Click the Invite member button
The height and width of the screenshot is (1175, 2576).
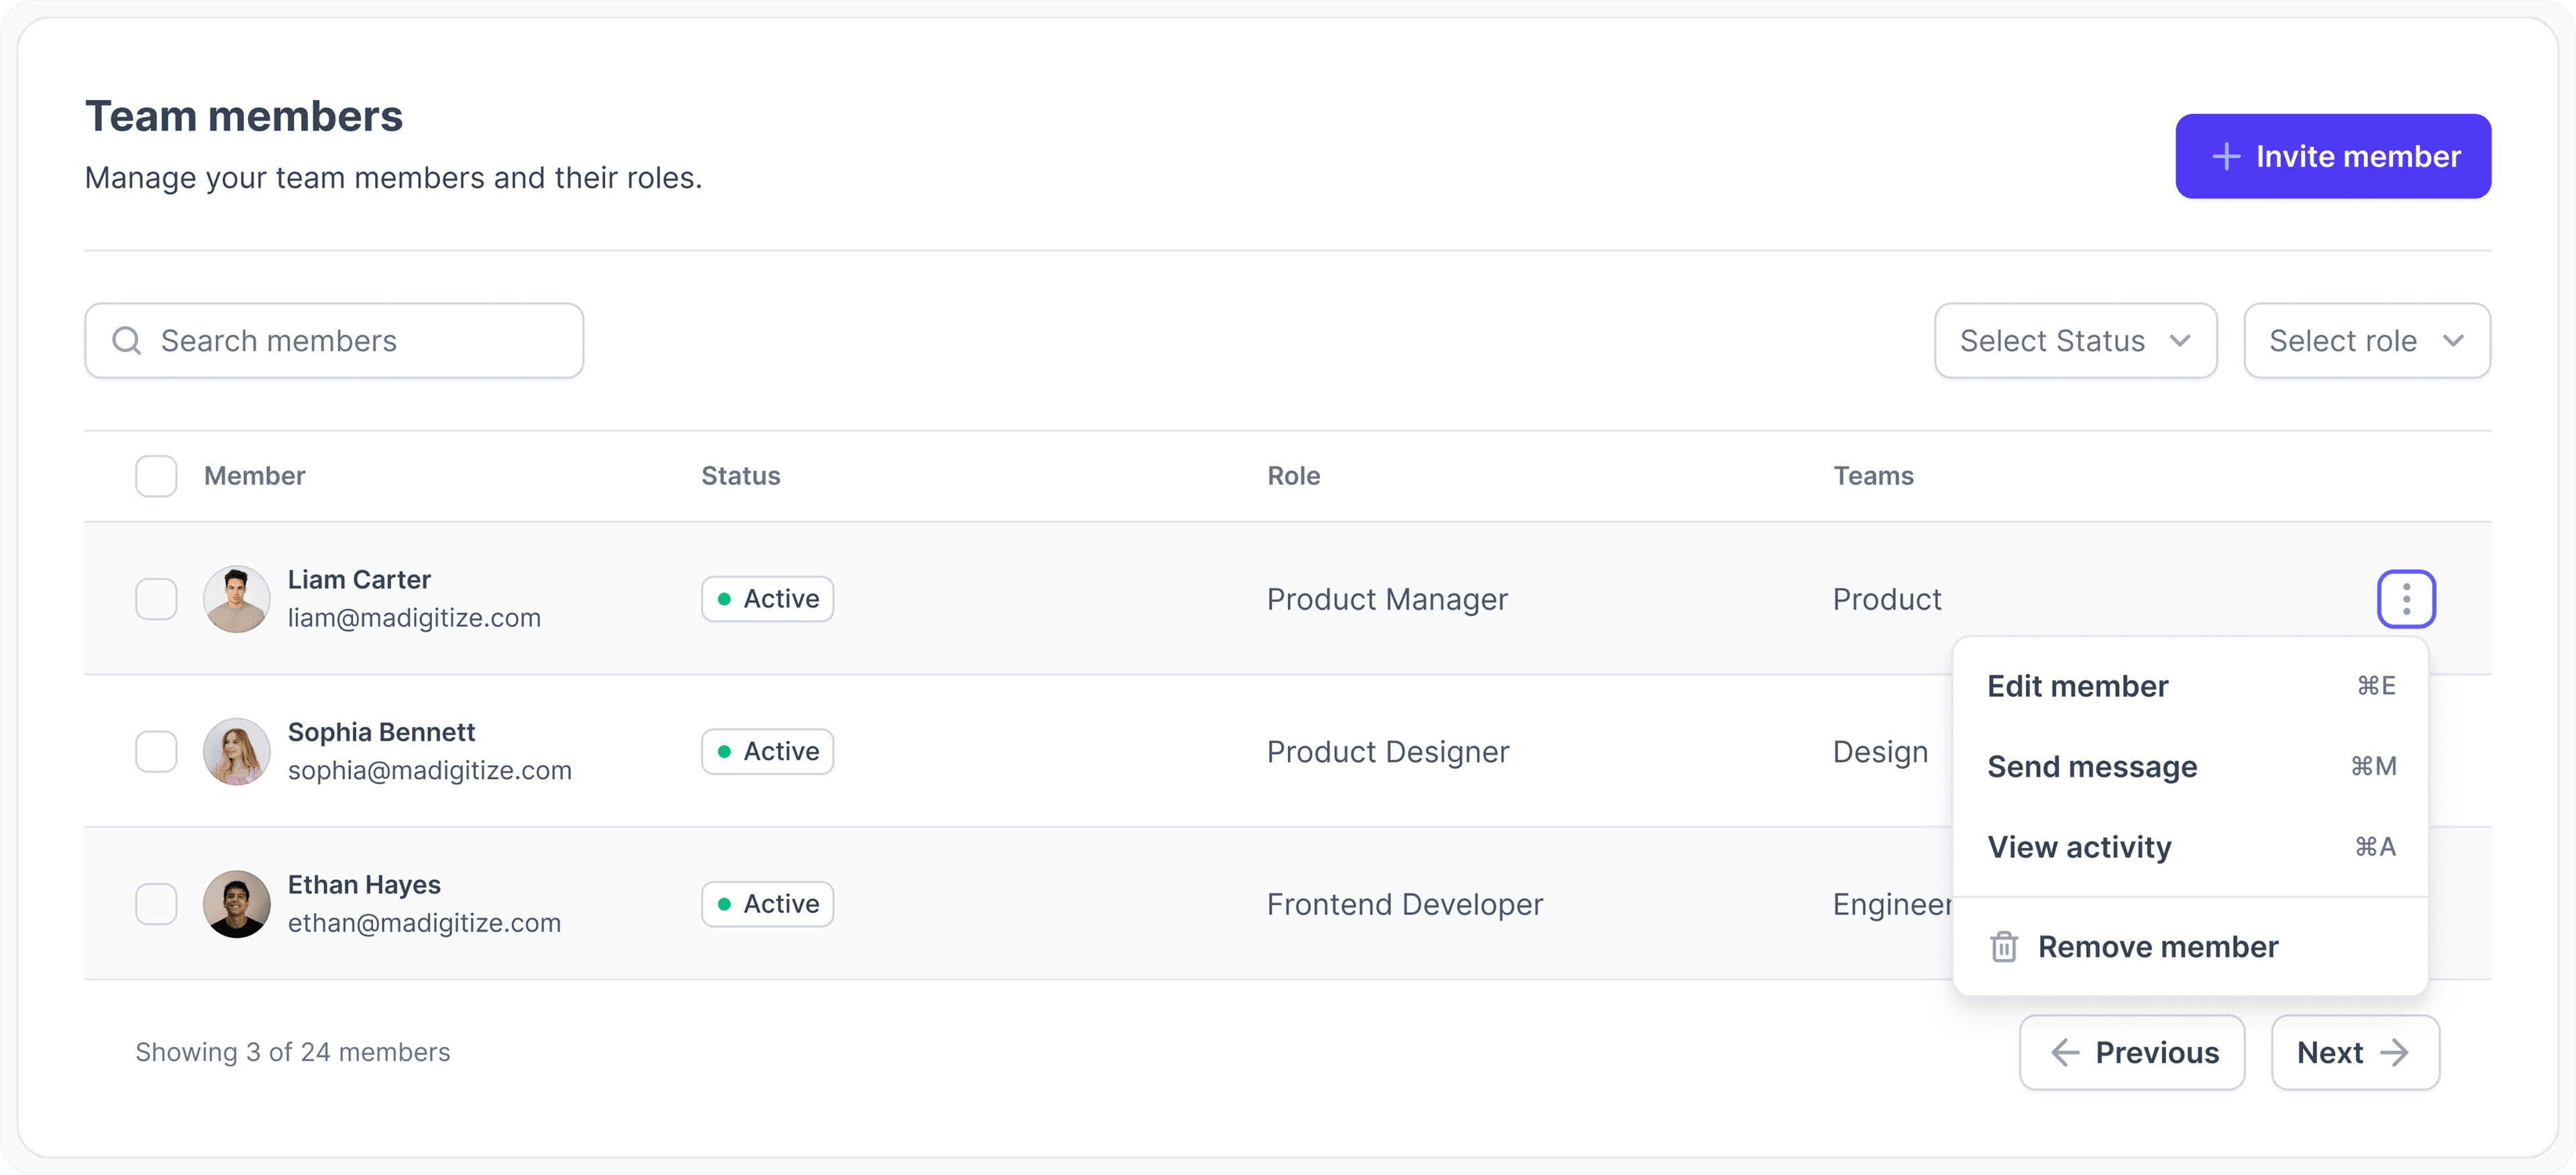(x=2332, y=156)
